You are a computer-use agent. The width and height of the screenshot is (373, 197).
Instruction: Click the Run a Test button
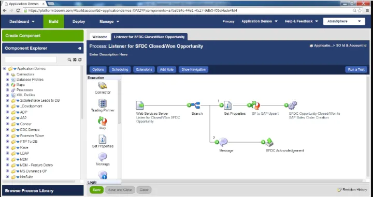(356, 69)
